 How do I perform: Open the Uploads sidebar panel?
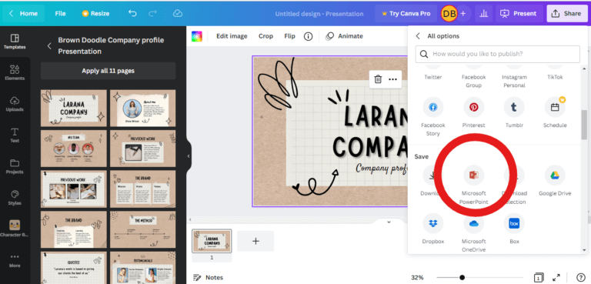point(15,104)
